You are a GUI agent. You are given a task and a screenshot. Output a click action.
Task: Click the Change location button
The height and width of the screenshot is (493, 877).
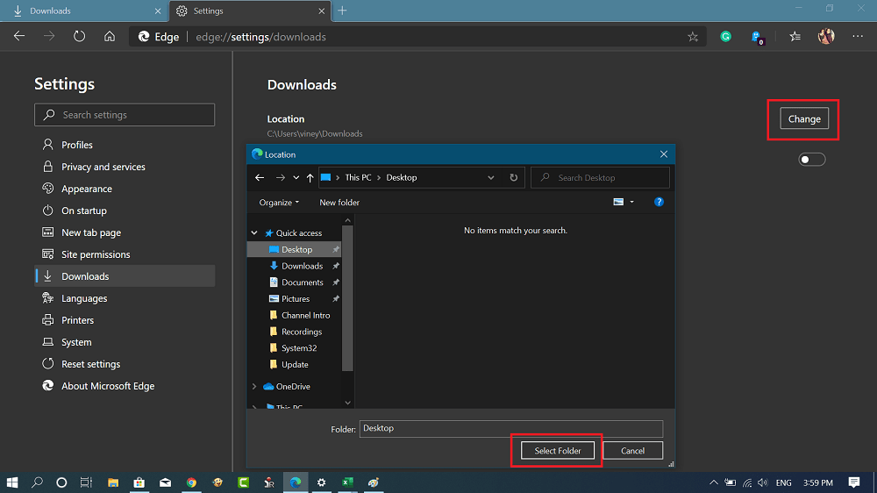tap(804, 118)
